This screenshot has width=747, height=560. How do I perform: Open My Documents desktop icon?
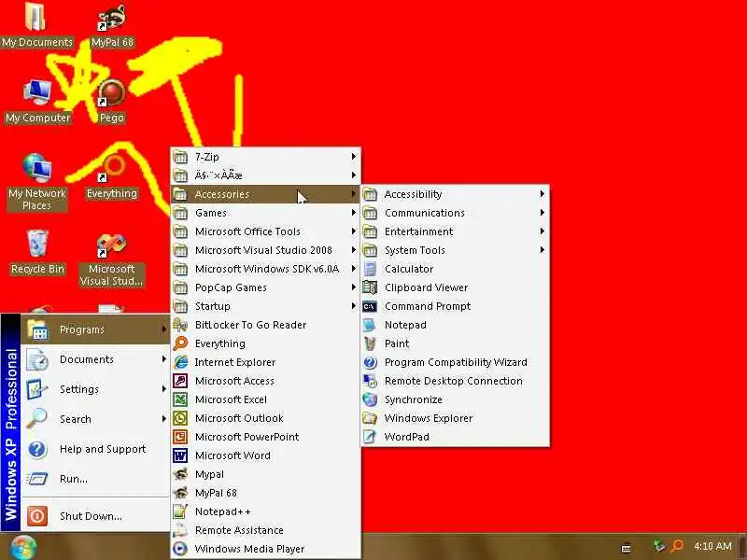coord(37,25)
